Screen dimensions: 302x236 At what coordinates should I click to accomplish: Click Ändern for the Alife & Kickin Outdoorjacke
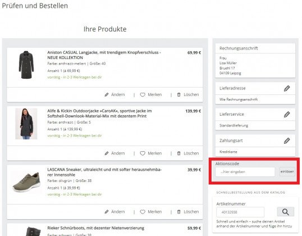115,153
